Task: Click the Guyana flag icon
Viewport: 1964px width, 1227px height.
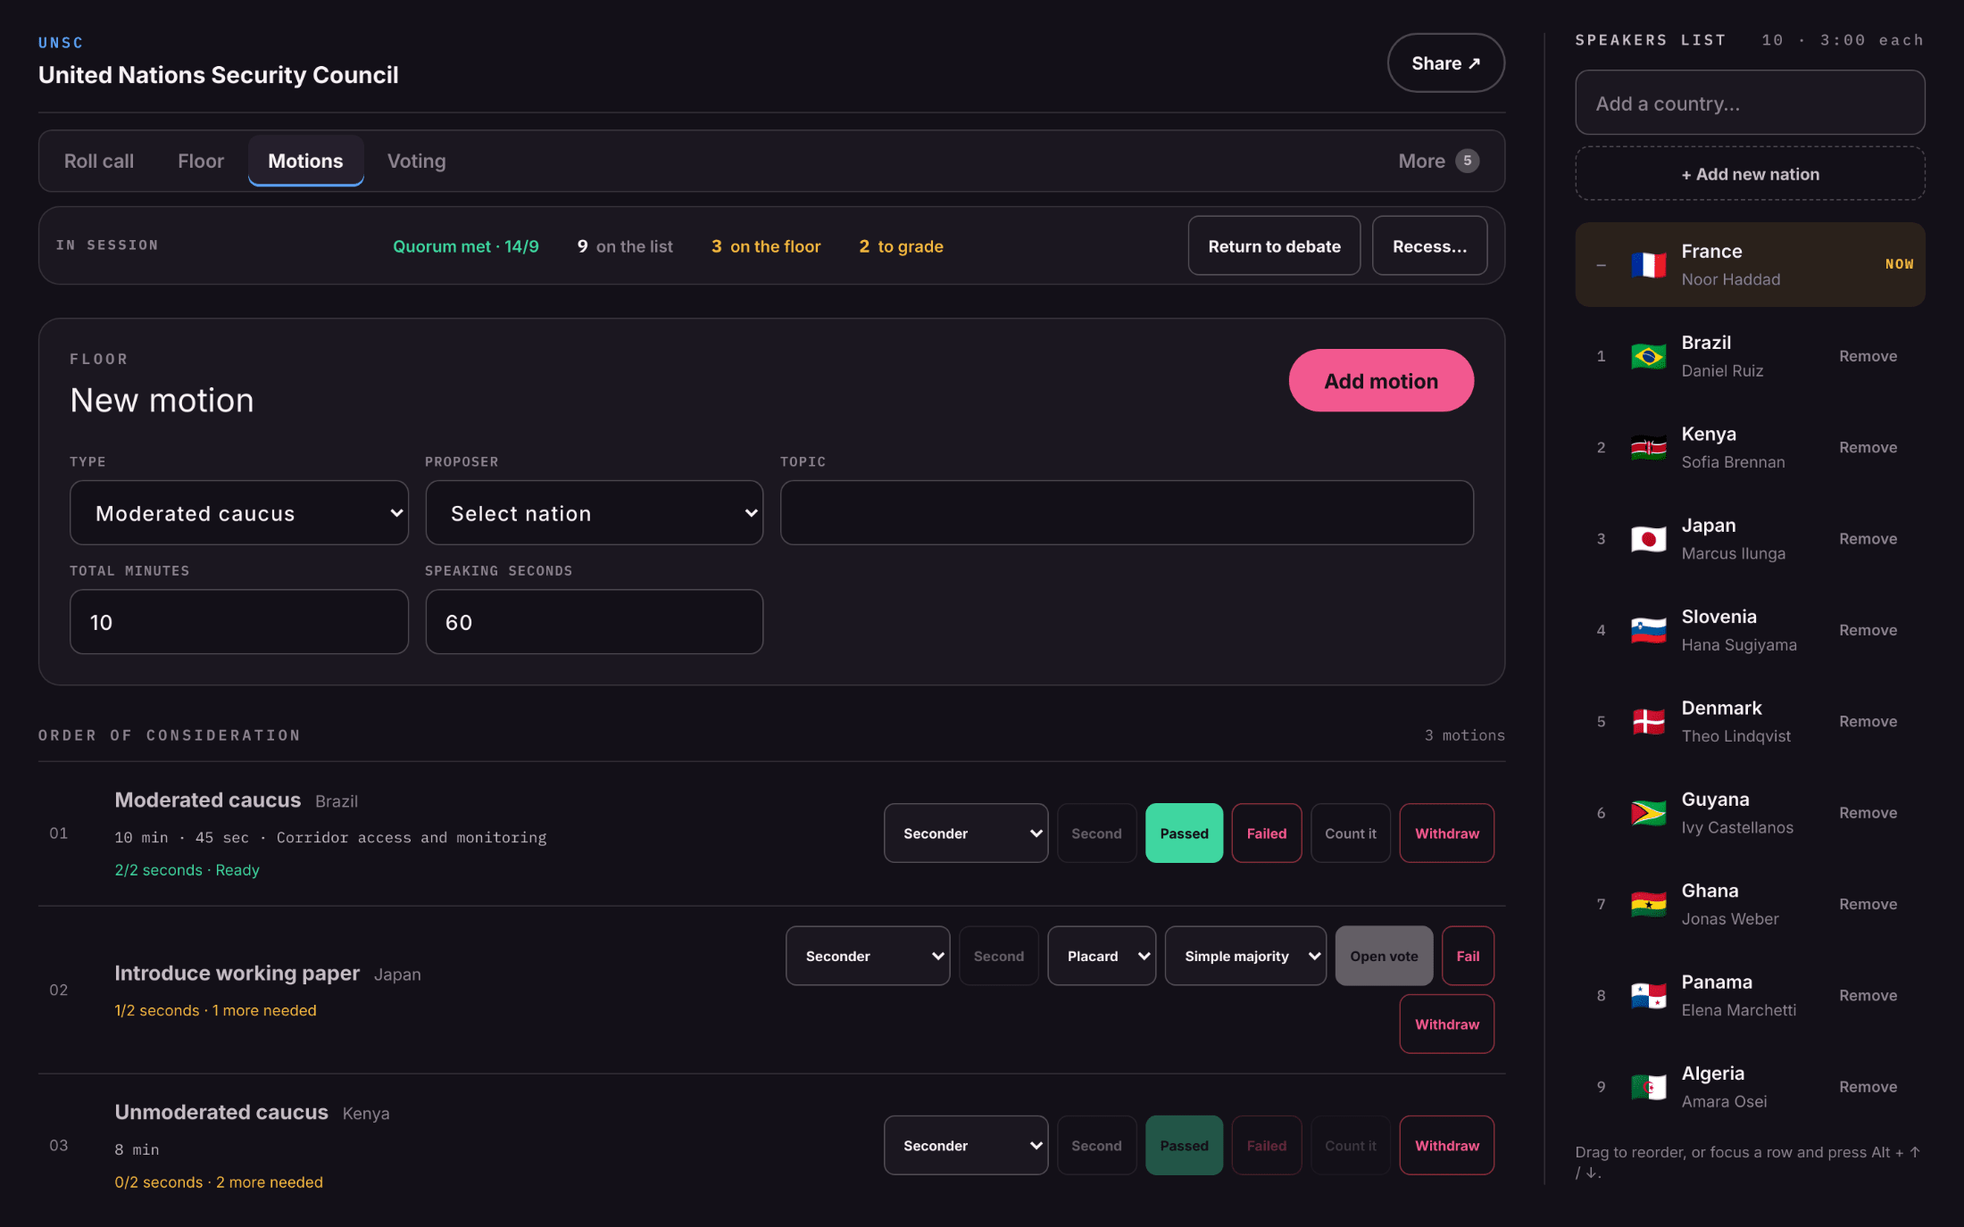Action: click(x=1648, y=813)
